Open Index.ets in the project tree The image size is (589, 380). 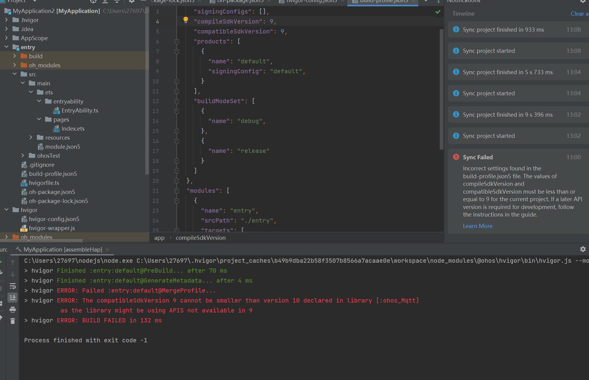(x=73, y=128)
